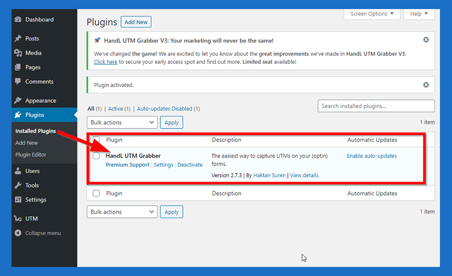Open Appearance paintbrush icon
Screen dimensions: 452x276
tap(18, 100)
